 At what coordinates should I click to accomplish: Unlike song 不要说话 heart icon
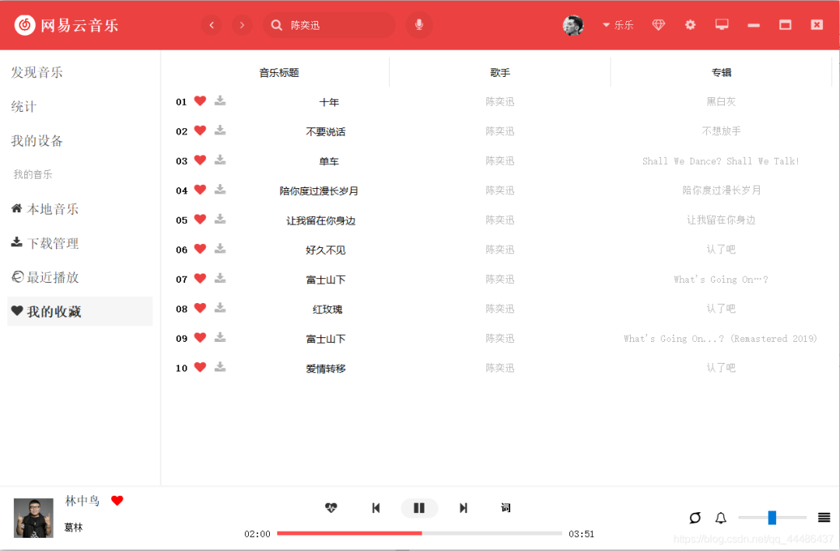tap(200, 130)
